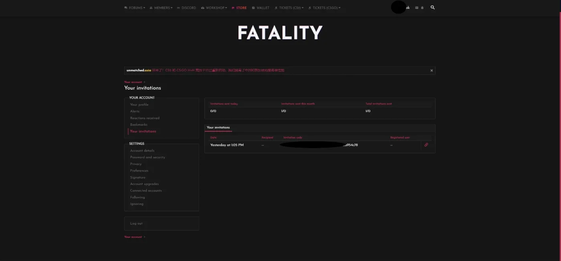Image resolution: width=561 pixels, height=261 pixels.
Task: Go to the Store page
Action: (x=239, y=8)
